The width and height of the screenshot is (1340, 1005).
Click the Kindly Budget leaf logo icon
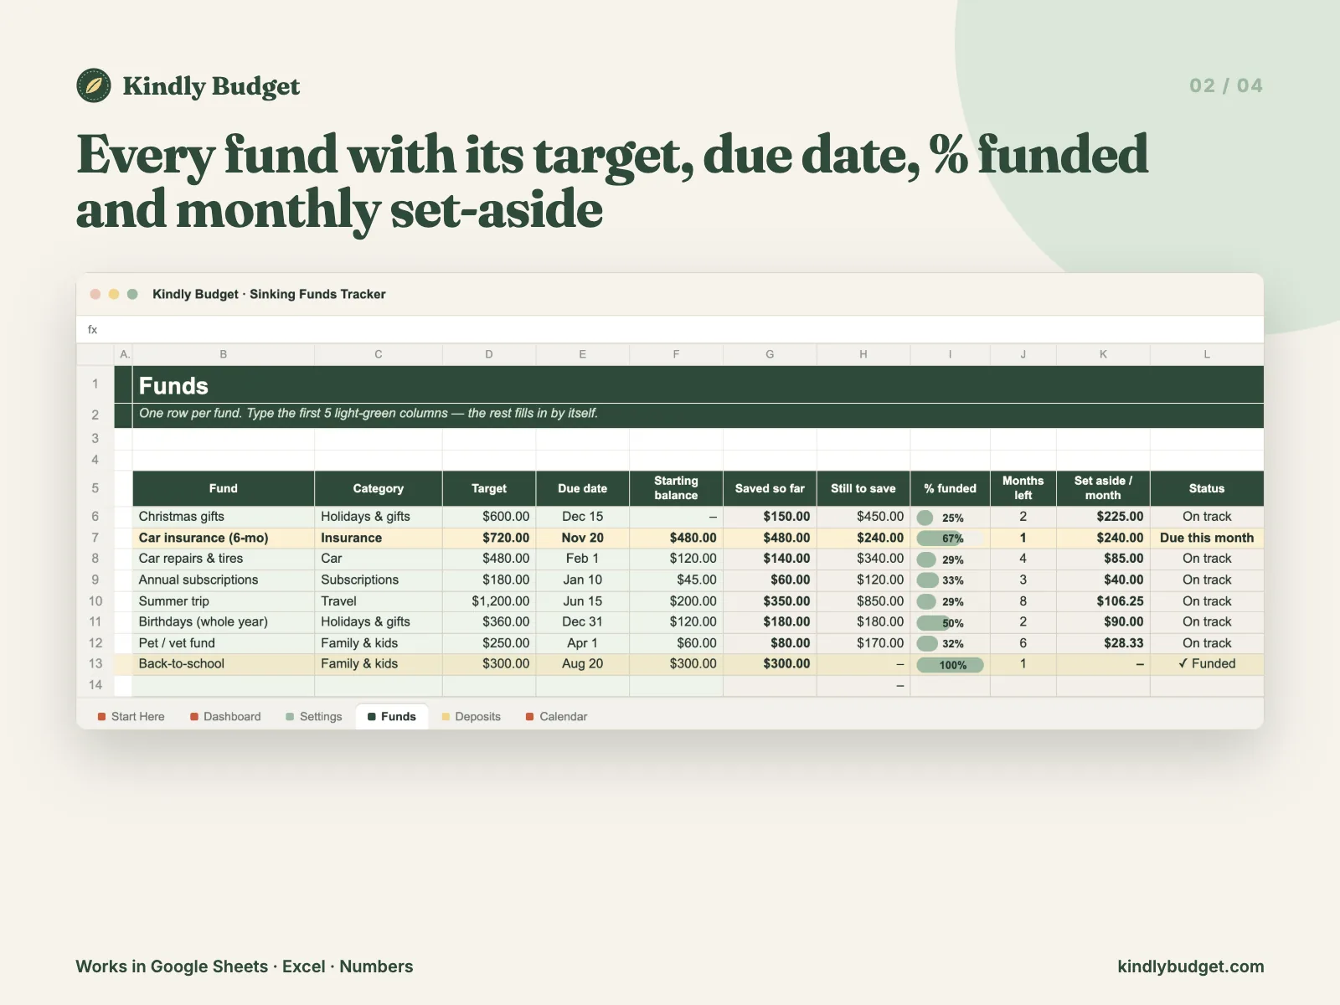point(94,85)
